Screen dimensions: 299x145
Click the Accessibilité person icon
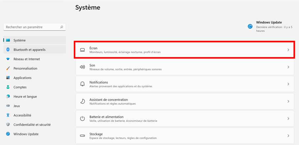(x=8, y=115)
